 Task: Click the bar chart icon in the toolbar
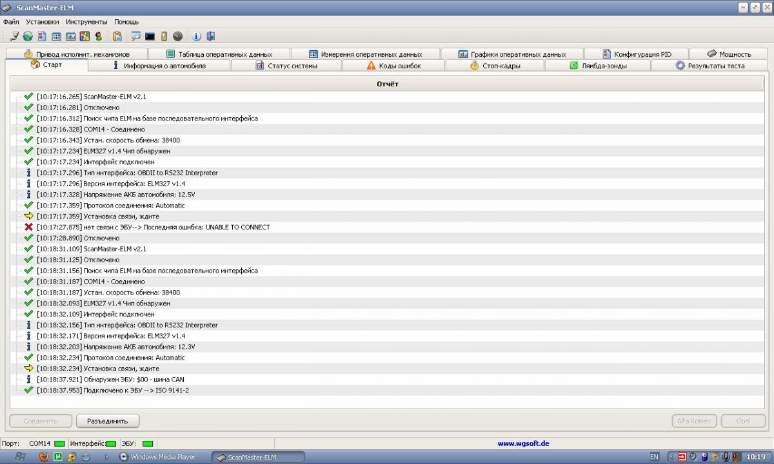coord(70,37)
